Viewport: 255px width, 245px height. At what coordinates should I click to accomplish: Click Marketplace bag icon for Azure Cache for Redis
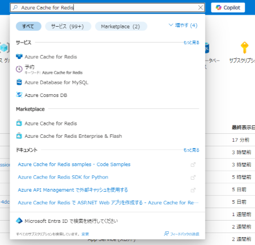pos(19,123)
